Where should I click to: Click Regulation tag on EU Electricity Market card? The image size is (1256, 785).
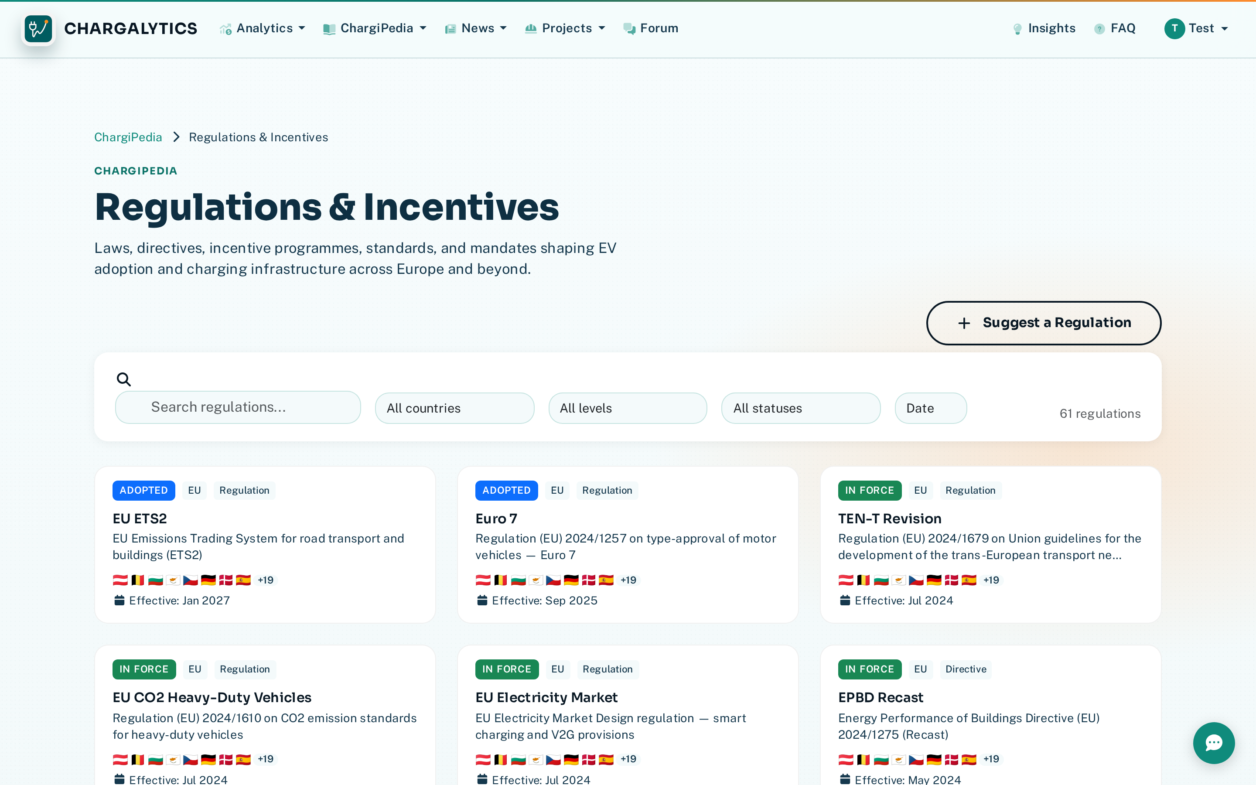click(607, 669)
